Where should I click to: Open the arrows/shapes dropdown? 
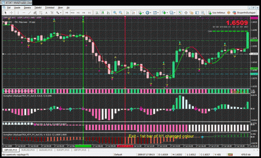click(58, 13)
